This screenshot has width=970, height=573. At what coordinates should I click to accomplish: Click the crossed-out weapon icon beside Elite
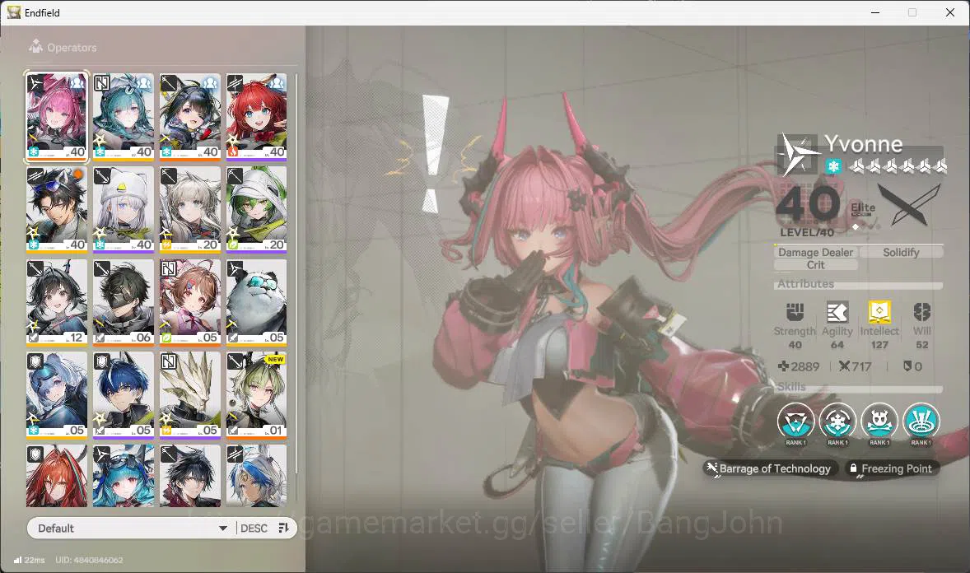click(x=907, y=205)
